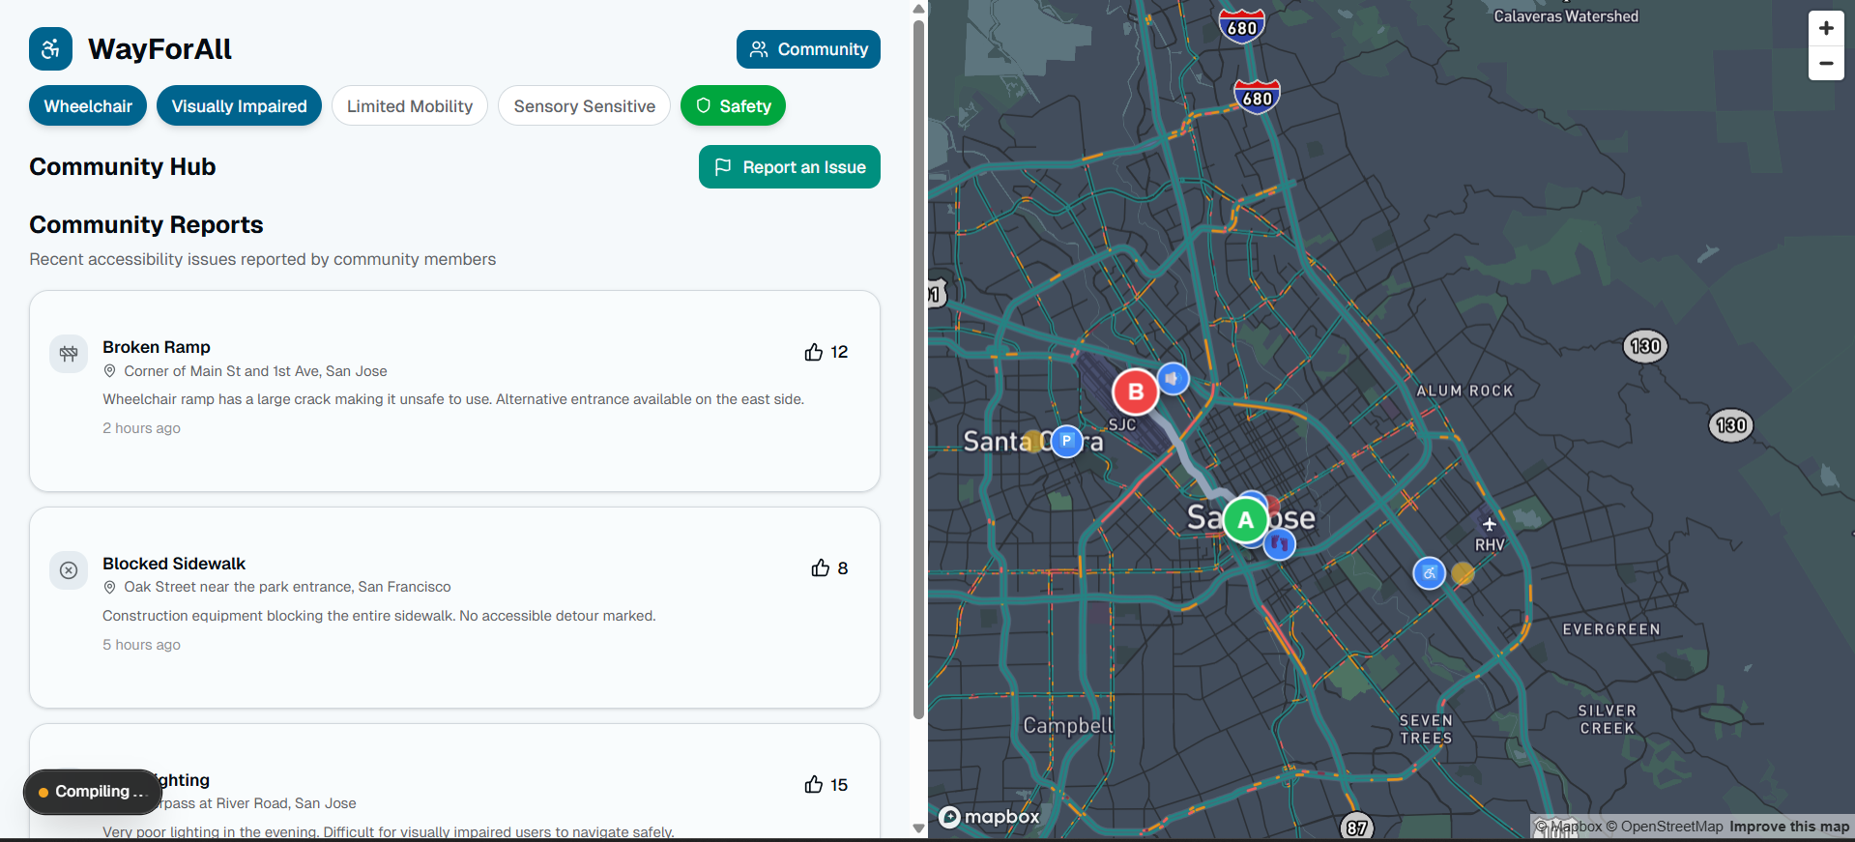Screen dimensions: 1855x842
Task: Open the OpenStreetMap attribution link
Action: coord(1665,827)
